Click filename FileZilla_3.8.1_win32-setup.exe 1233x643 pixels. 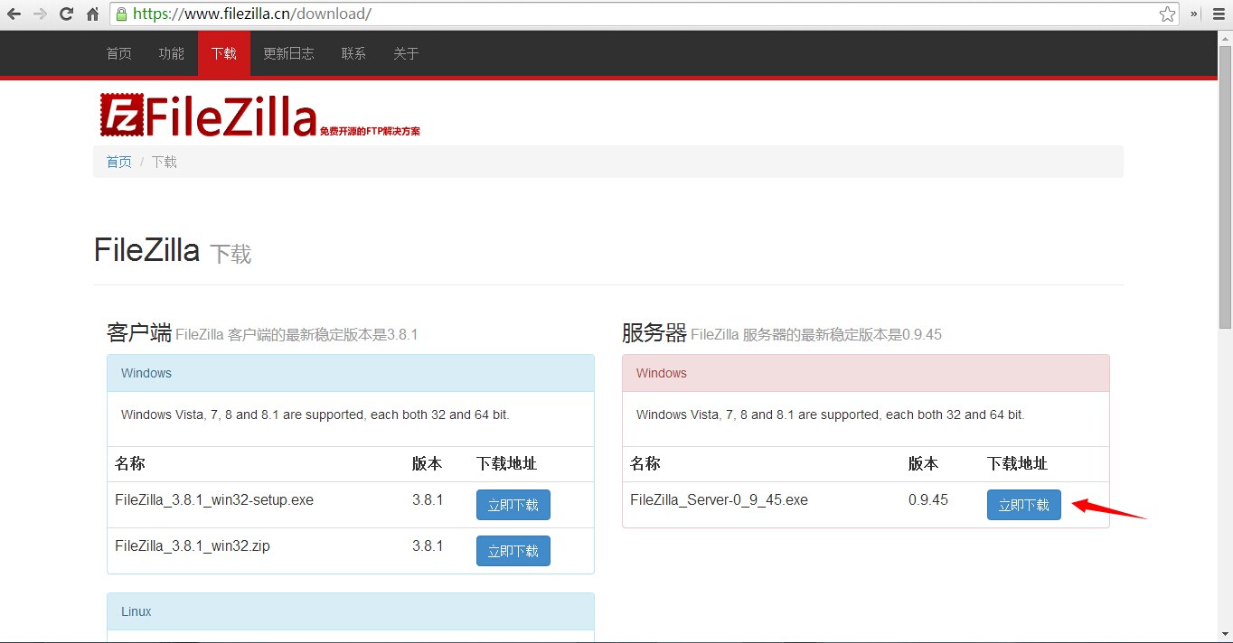tap(214, 499)
